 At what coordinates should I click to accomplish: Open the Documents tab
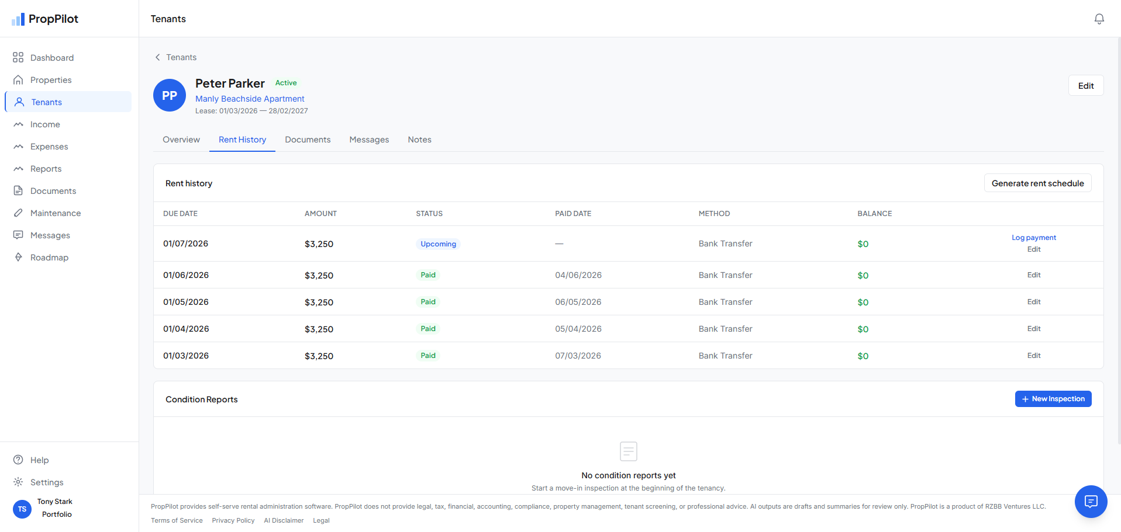[308, 140]
